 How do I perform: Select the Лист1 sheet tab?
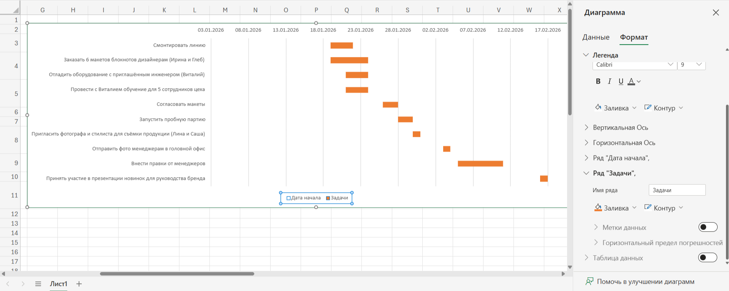(59, 284)
